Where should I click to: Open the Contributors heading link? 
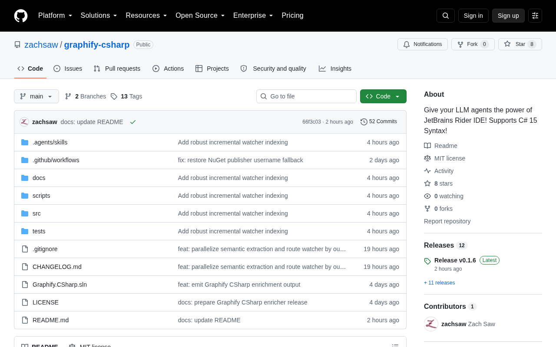pyautogui.click(x=450, y=307)
